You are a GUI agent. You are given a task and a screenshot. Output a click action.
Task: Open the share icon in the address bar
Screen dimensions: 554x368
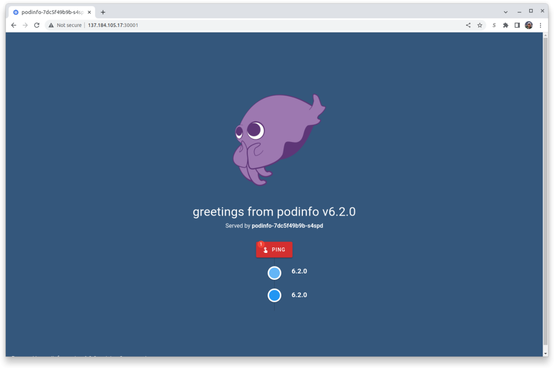[468, 25]
